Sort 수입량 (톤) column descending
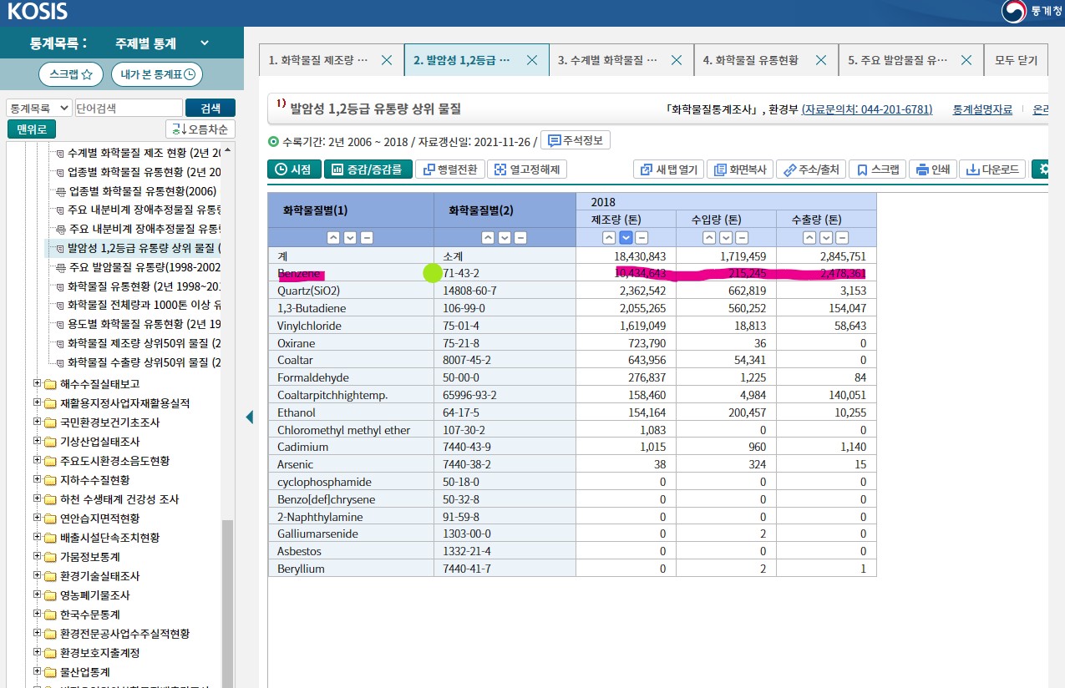Viewport: 1065px width, 688px height. point(726,237)
